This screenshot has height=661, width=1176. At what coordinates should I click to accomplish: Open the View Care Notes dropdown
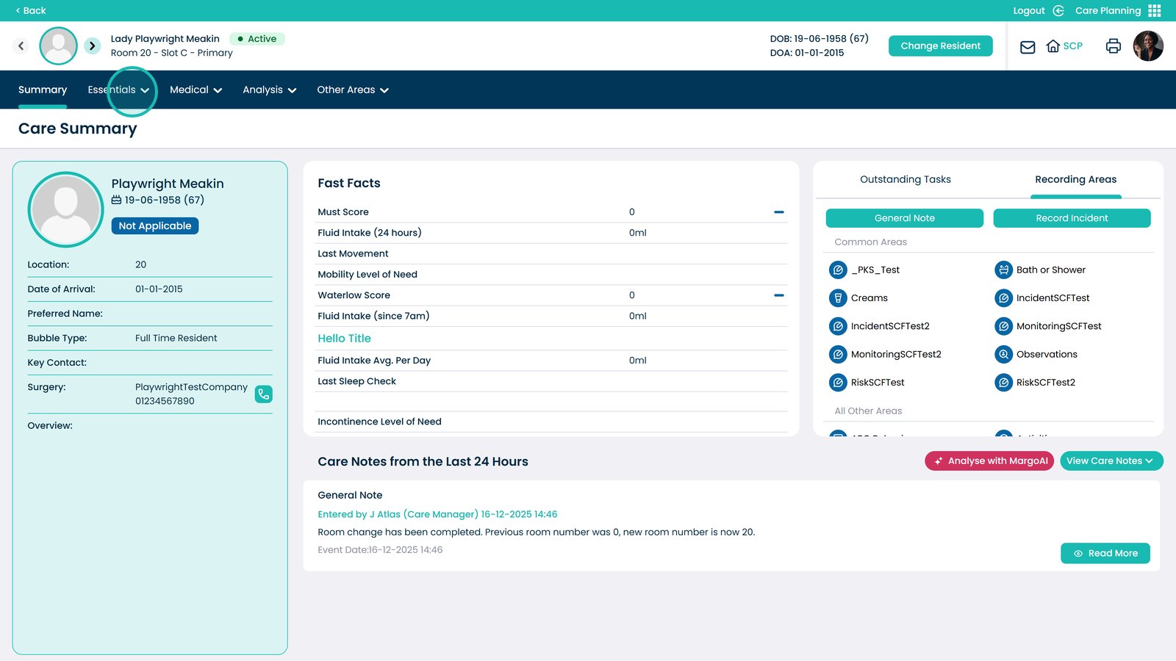(1111, 461)
